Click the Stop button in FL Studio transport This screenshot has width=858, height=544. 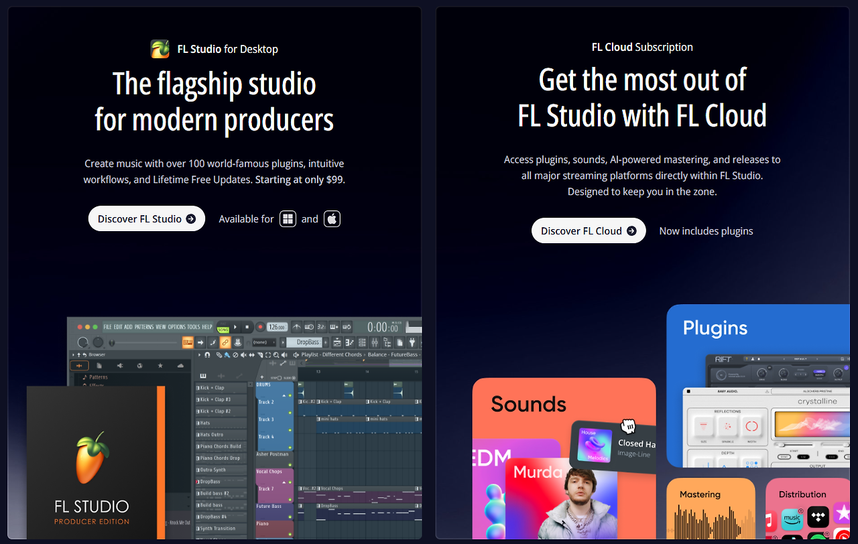click(x=247, y=327)
